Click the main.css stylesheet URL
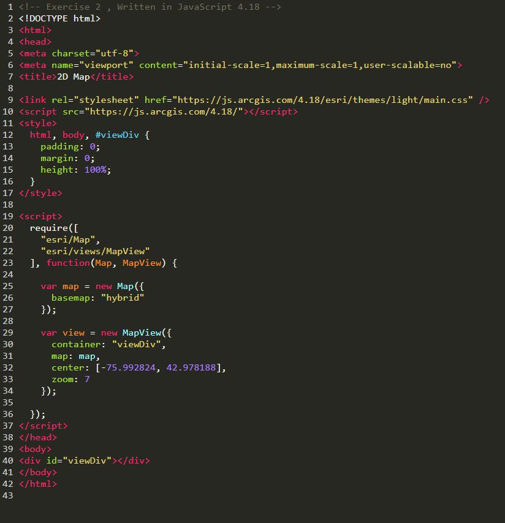The width and height of the screenshot is (505, 523). (x=322, y=100)
